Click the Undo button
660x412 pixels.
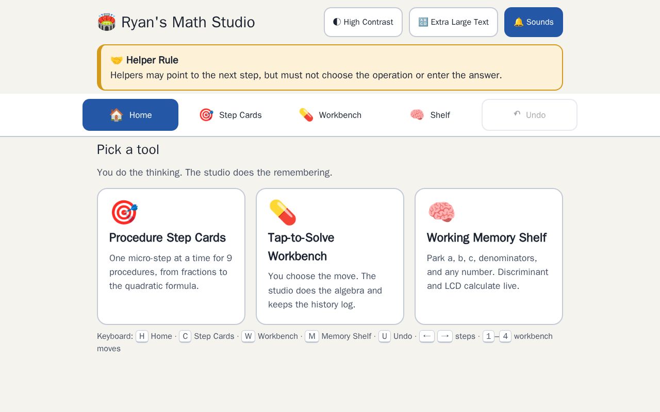530,115
